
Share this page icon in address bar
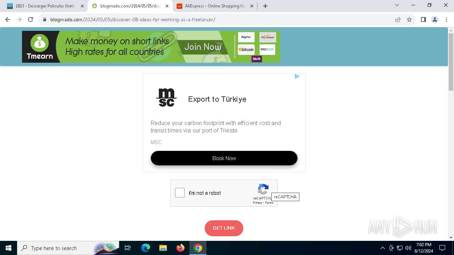(398, 19)
